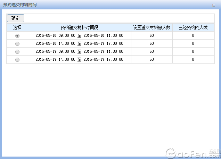Select radio button for 2015-05-16 14:30:00 slot
This screenshot has height=159, width=221.
click(17, 44)
